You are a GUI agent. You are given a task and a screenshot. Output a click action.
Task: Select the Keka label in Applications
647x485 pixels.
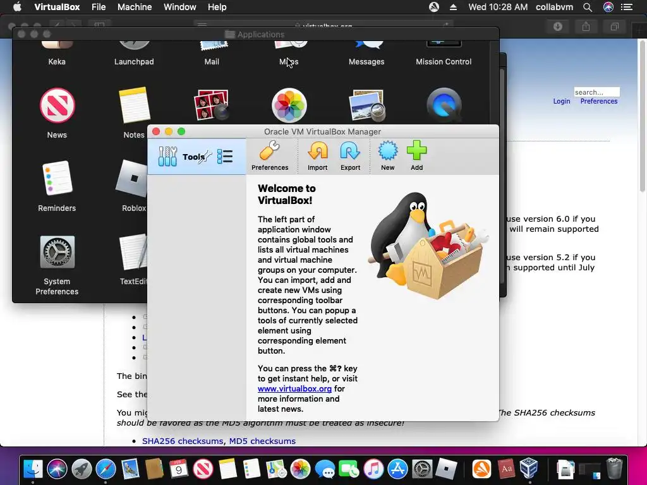tap(57, 61)
